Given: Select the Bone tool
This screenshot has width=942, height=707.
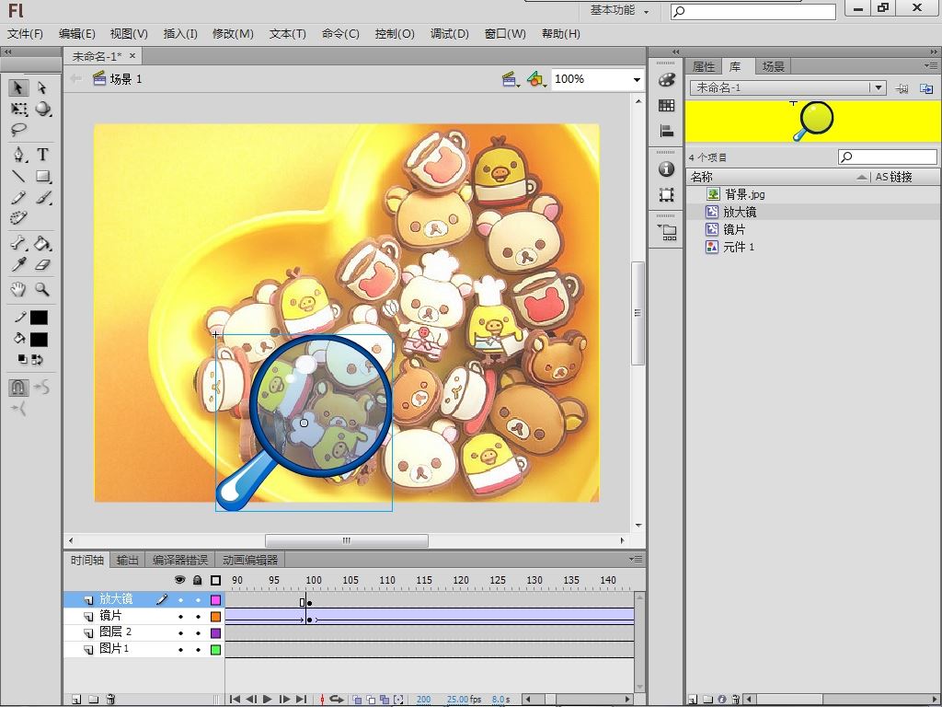Looking at the screenshot, I should [18, 243].
